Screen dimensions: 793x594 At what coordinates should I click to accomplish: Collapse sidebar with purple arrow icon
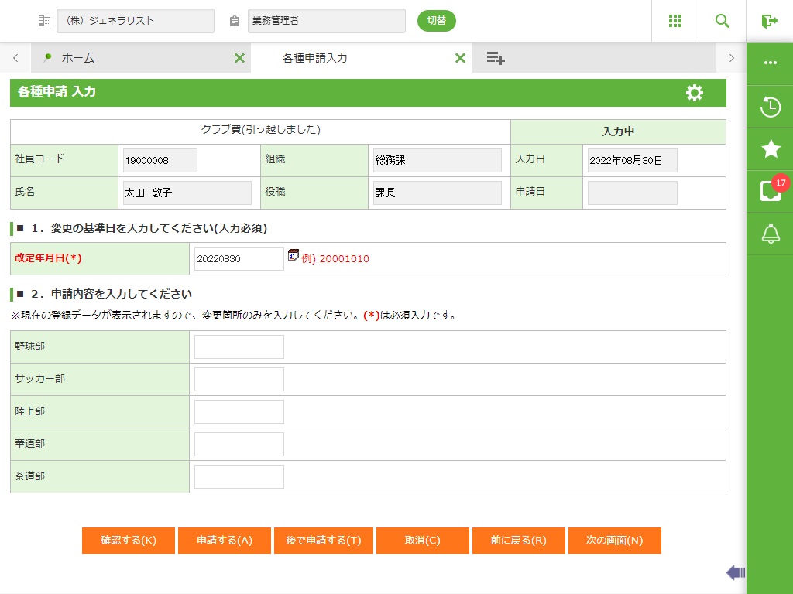click(735, 572)
